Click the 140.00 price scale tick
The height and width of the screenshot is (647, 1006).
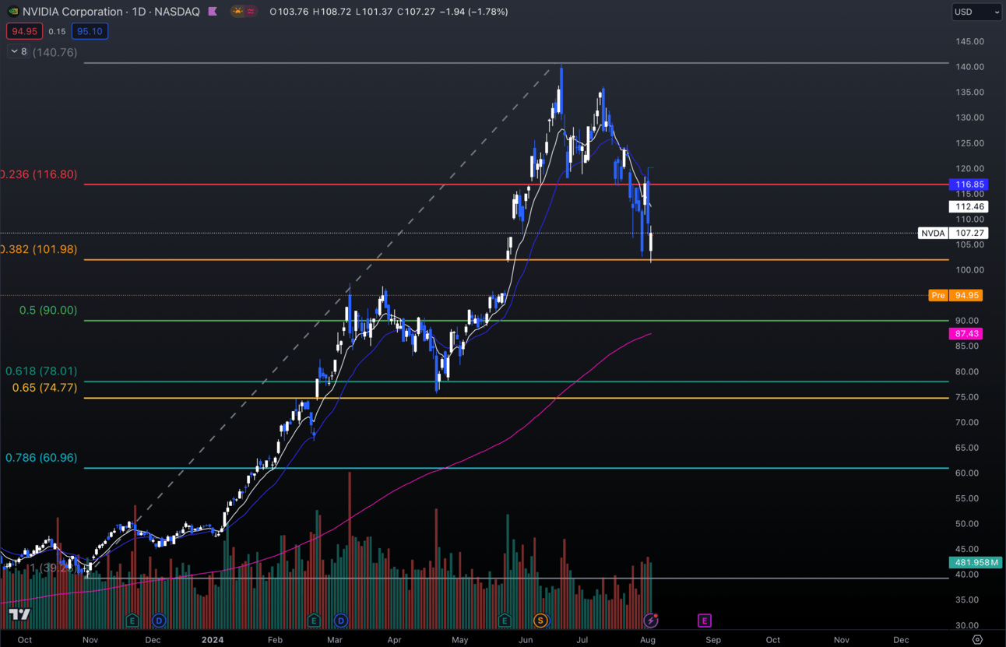click(x=970, y=67)
